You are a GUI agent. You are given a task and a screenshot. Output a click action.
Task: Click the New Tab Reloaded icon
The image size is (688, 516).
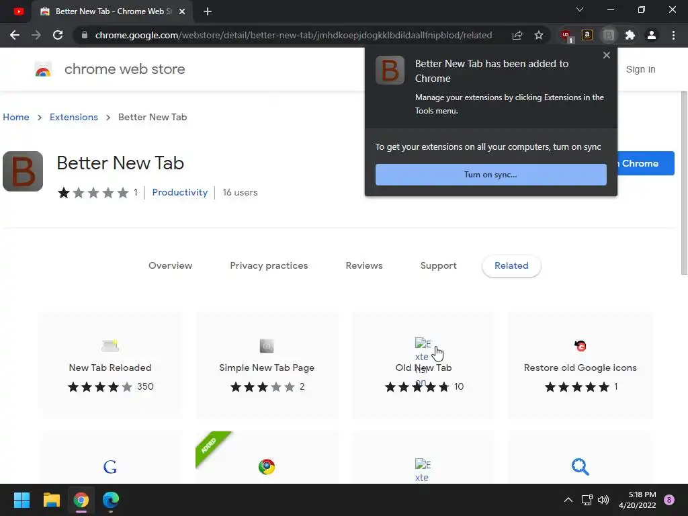[110, 346]
